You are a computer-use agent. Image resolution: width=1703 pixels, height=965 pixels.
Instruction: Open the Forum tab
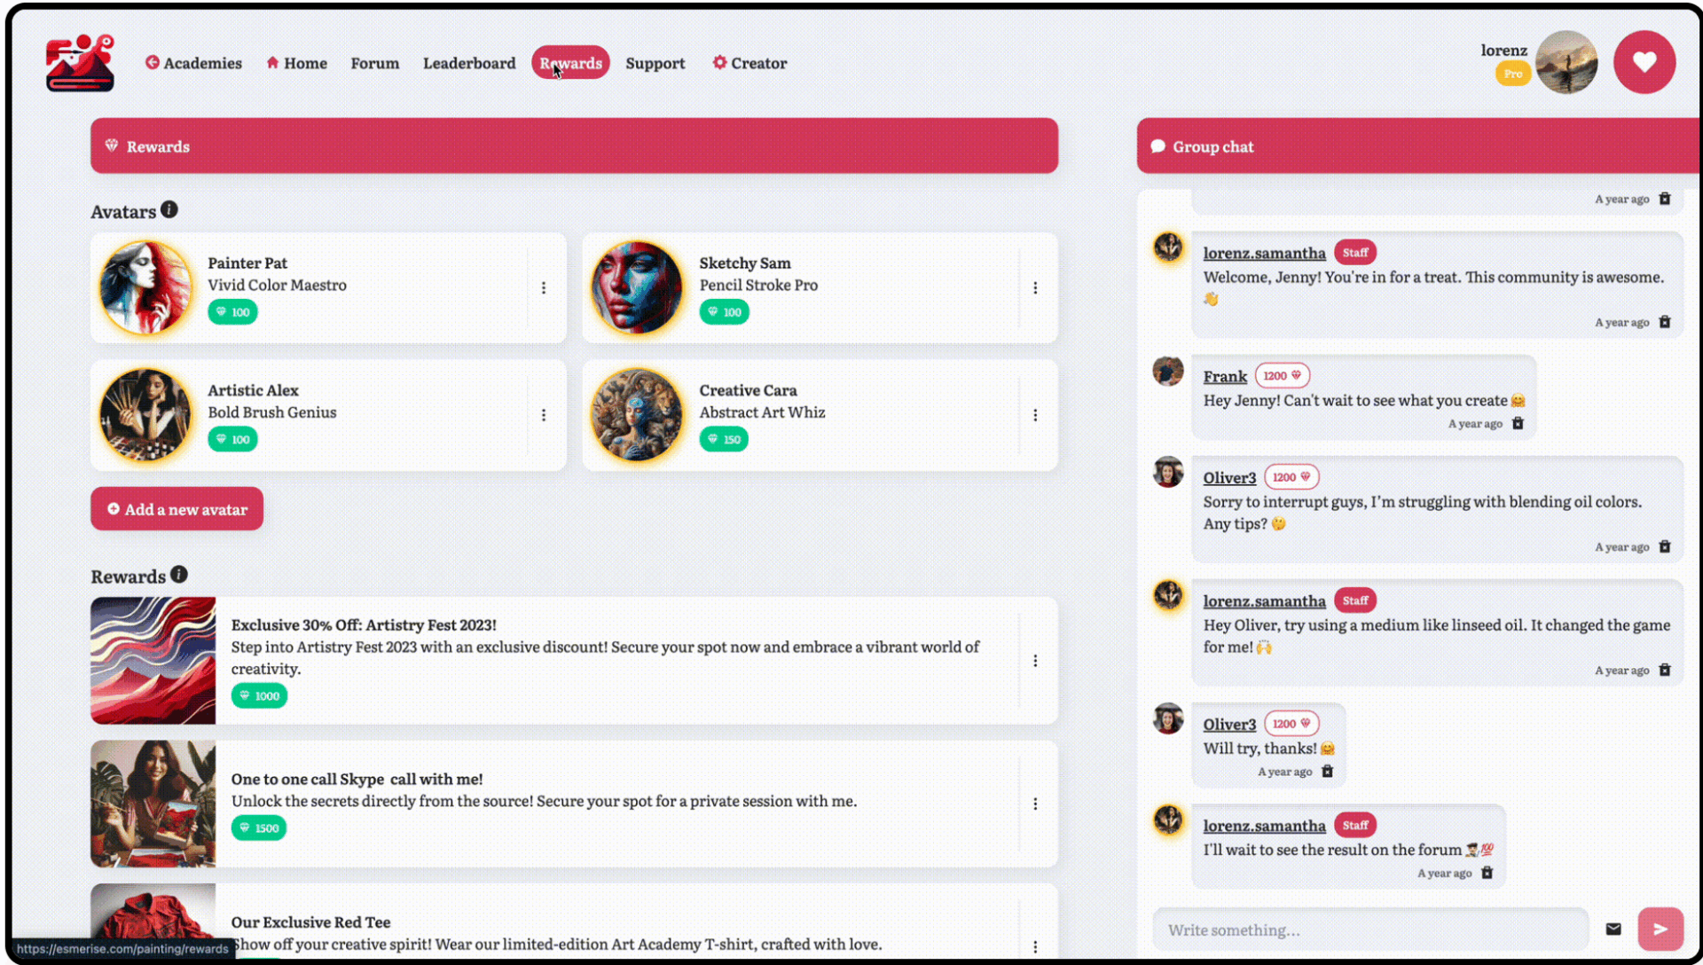tap(374, 63)
